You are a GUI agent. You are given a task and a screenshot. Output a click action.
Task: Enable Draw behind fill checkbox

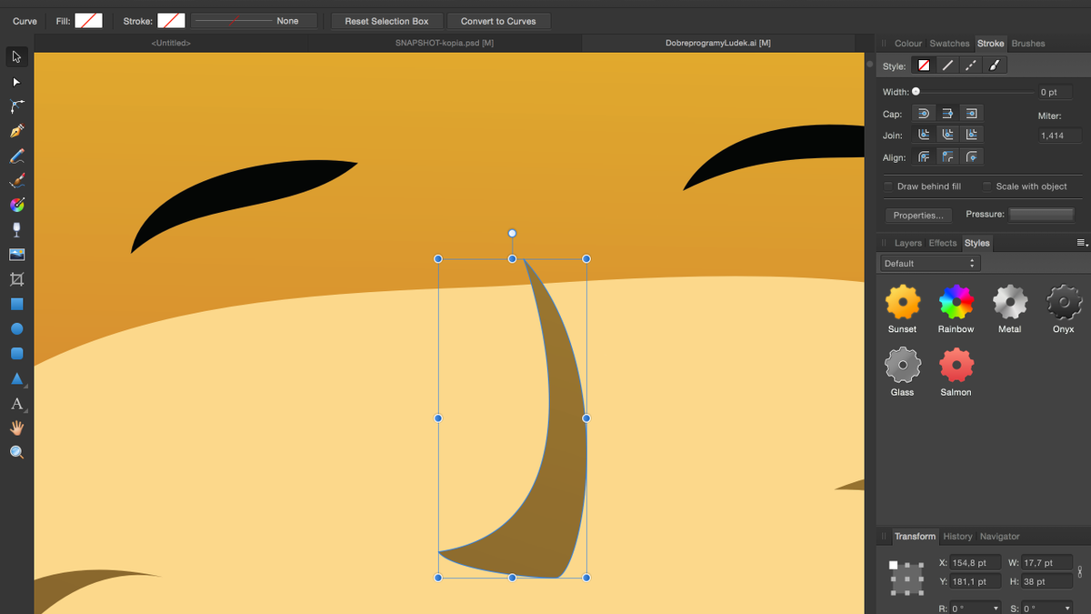888,186
